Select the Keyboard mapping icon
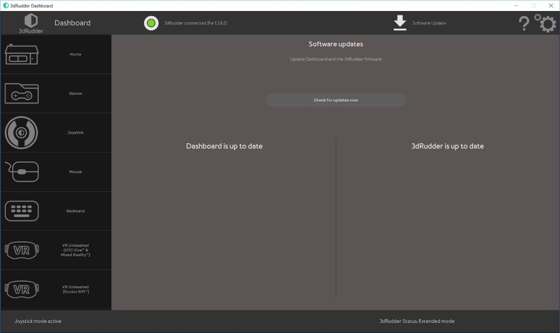The height and width of the screenshot is (333, 560). point(21,211)
